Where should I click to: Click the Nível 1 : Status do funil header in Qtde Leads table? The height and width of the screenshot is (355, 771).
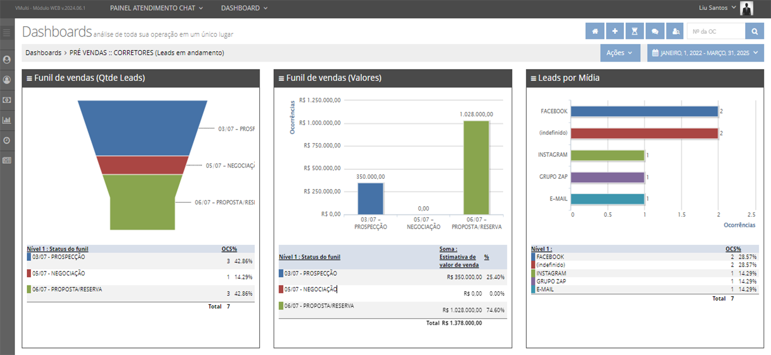click(57, 249)
